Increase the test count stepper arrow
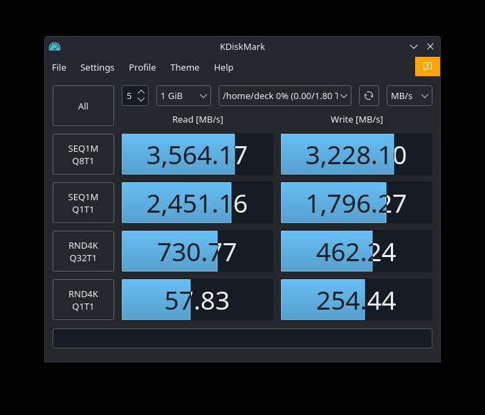Screen dimensions: 485x415 (141, 92)
